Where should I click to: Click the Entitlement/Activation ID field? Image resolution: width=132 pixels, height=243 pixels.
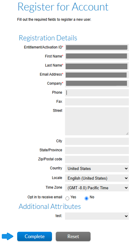pyautogui.click(x=97, y=47)
